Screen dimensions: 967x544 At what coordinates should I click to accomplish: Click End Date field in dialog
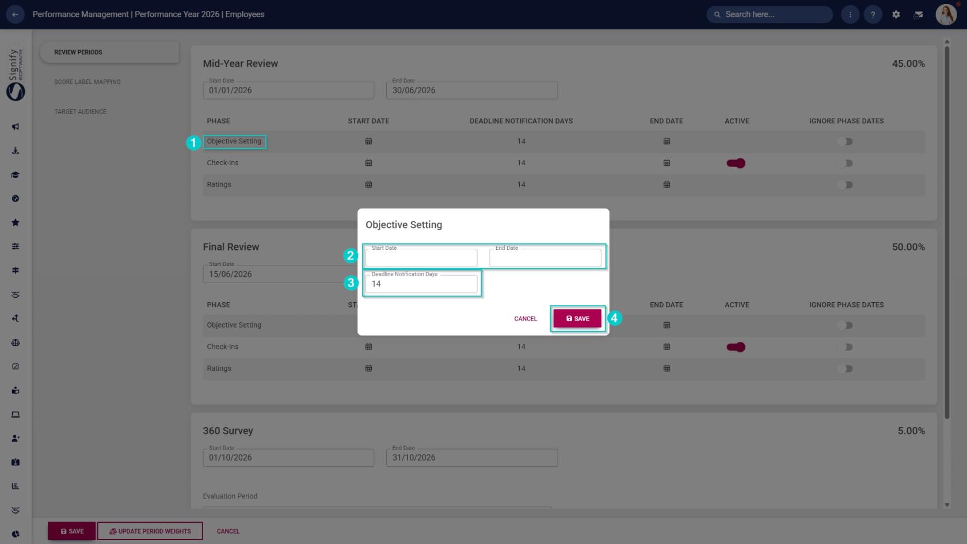pyautogui.click(x=545, y=257)
